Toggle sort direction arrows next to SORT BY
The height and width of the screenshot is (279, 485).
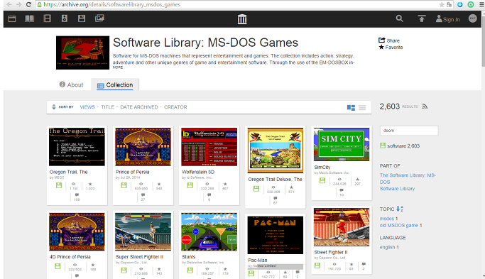(x=53, y=107)
